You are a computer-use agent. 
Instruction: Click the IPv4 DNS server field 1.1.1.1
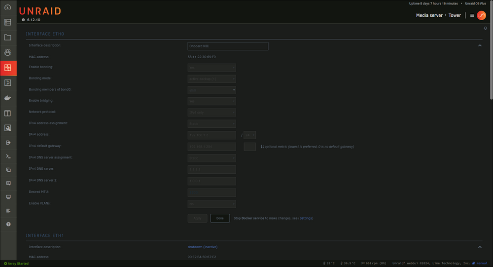pyautogui.click(x=211, y=169)
